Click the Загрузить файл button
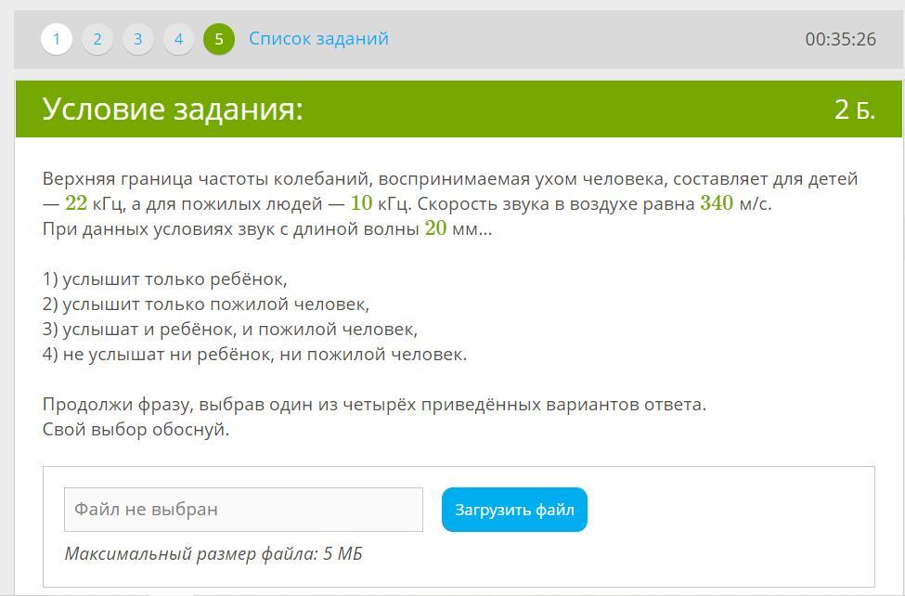 pos(514,510)
